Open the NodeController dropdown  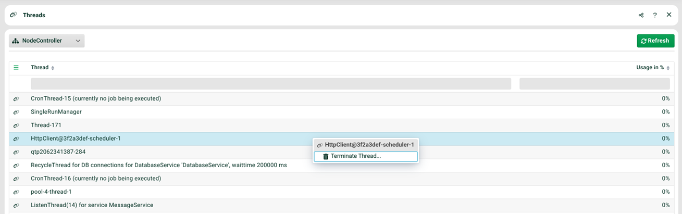47,41
